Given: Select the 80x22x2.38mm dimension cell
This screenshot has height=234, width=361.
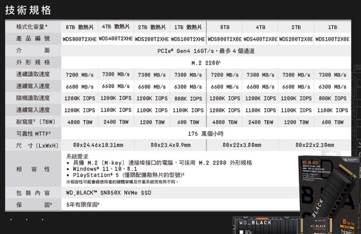Looking at the screenshot, I should (314, 145).
